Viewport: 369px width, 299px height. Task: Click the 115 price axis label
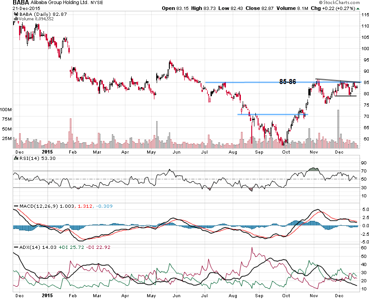pyautogui.click(x=365, y=15)
